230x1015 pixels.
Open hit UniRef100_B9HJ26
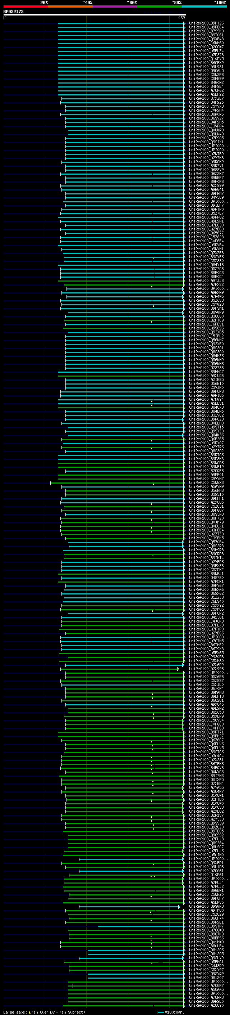[x=206, y=23]
